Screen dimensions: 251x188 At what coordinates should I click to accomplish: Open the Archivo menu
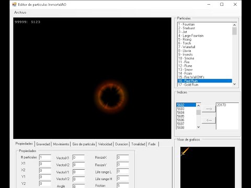tap(20, 13)
